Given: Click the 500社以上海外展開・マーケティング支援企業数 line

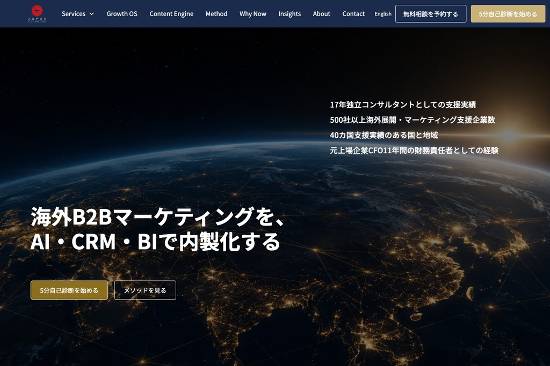Looking at the screenshot, I should [x=412, y=120].
